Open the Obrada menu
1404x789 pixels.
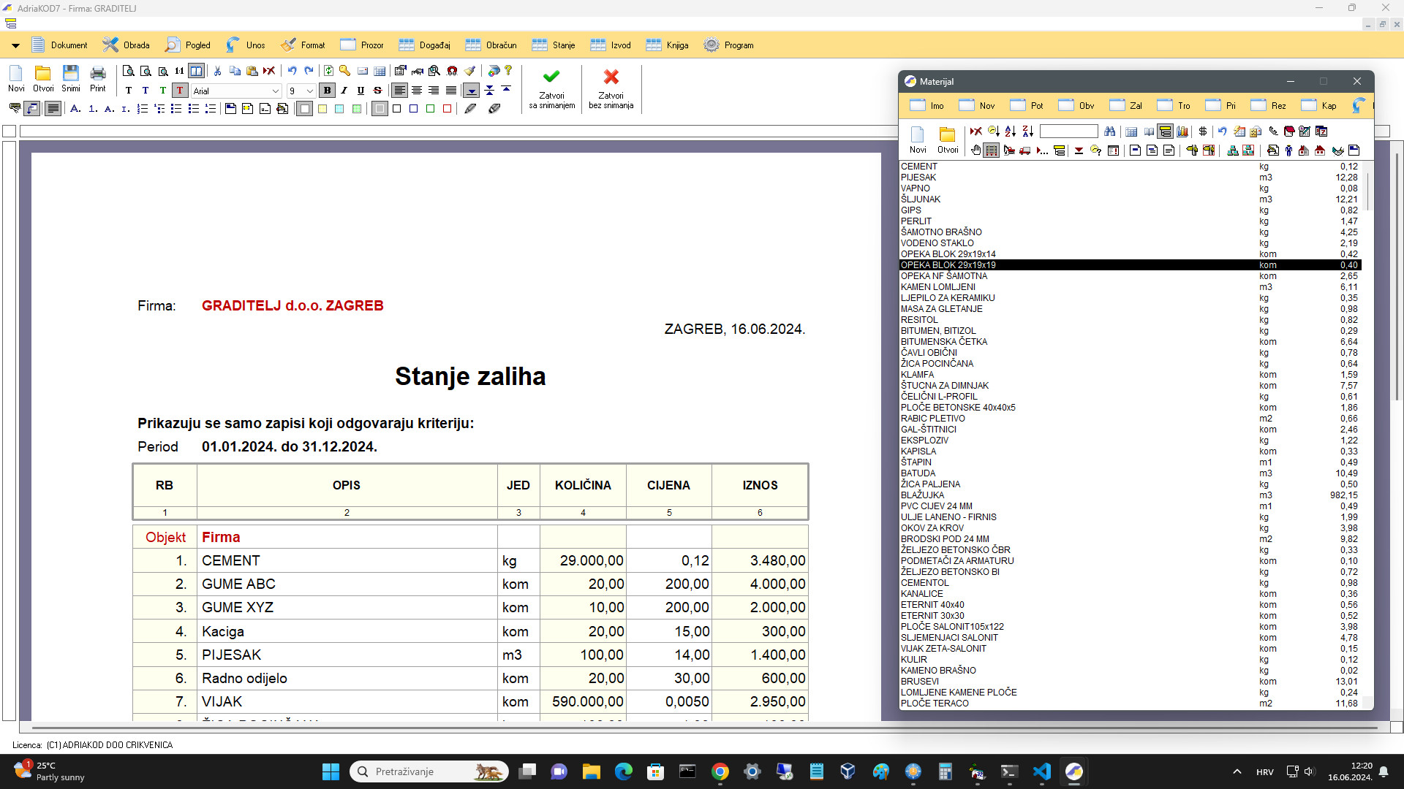click(127, 45)
